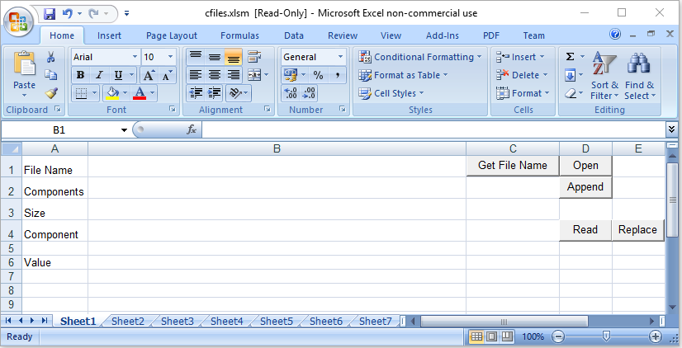
Task: Click the Save icon in quick access toolbar
Action: 50,13
